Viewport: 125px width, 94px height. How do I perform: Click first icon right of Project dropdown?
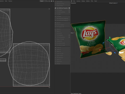[x=48, y=1]
